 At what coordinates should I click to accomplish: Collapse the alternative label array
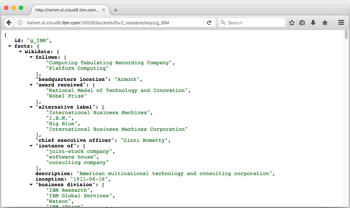pos(31,107)
